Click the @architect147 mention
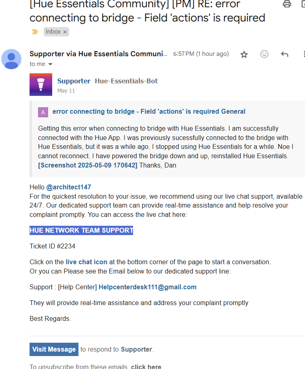The height and width of the screenshot is (369, 305). pyautogui.click(x=68, y=187)
